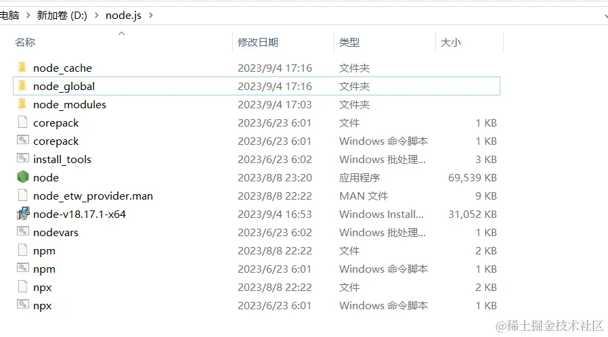Click the blank file icon of the 1 KB corepack file
The height and width of the screenshot is (337, 608).
[22, 122]
